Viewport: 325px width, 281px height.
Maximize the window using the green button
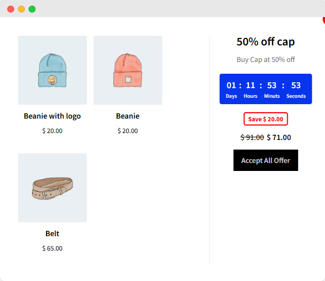point(32,9)
